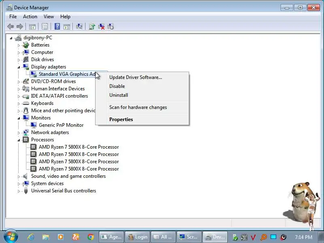
Task: Expand the Computer node
Action: pos(19,53)
